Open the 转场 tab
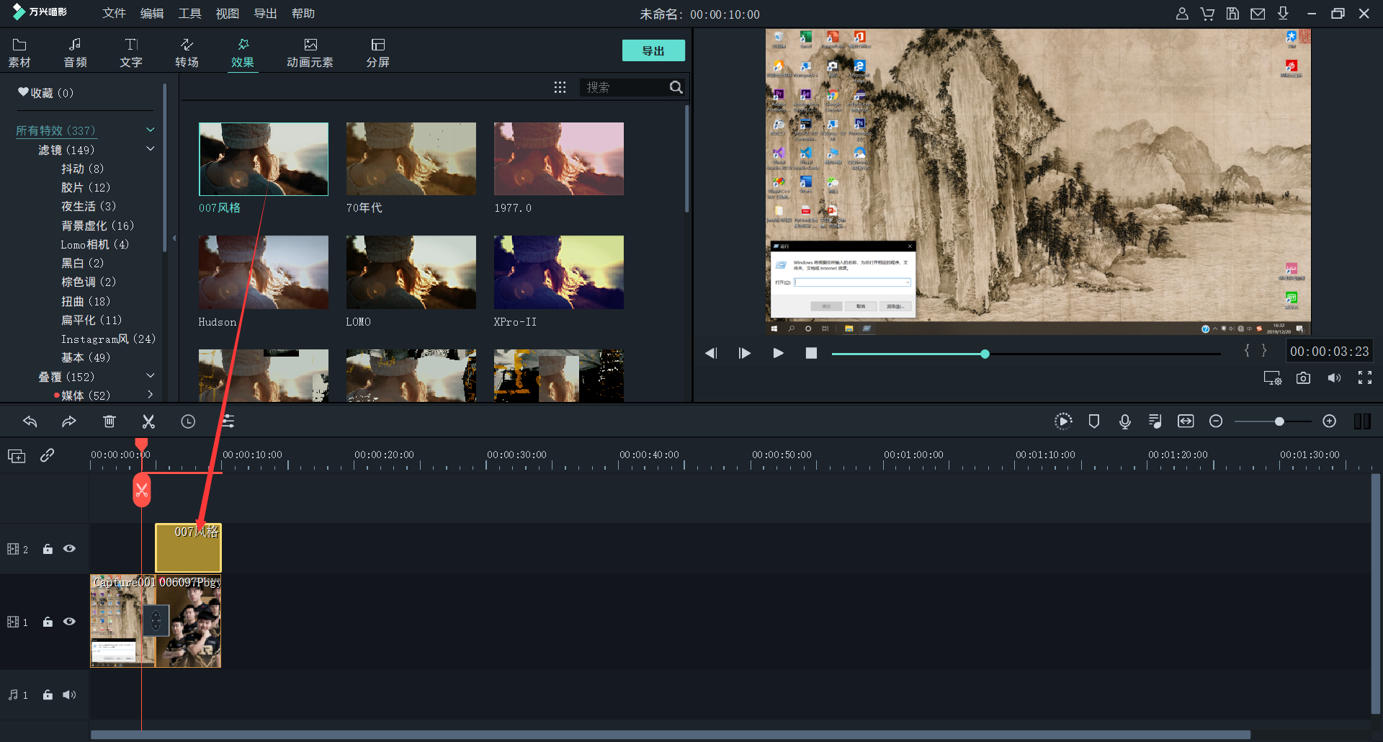This screenshot has width=1383, height=742. (187, 53)
